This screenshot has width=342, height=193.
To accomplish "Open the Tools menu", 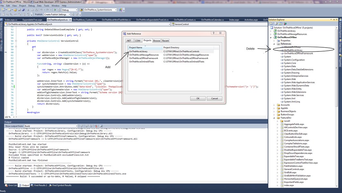I will [47, 6].
